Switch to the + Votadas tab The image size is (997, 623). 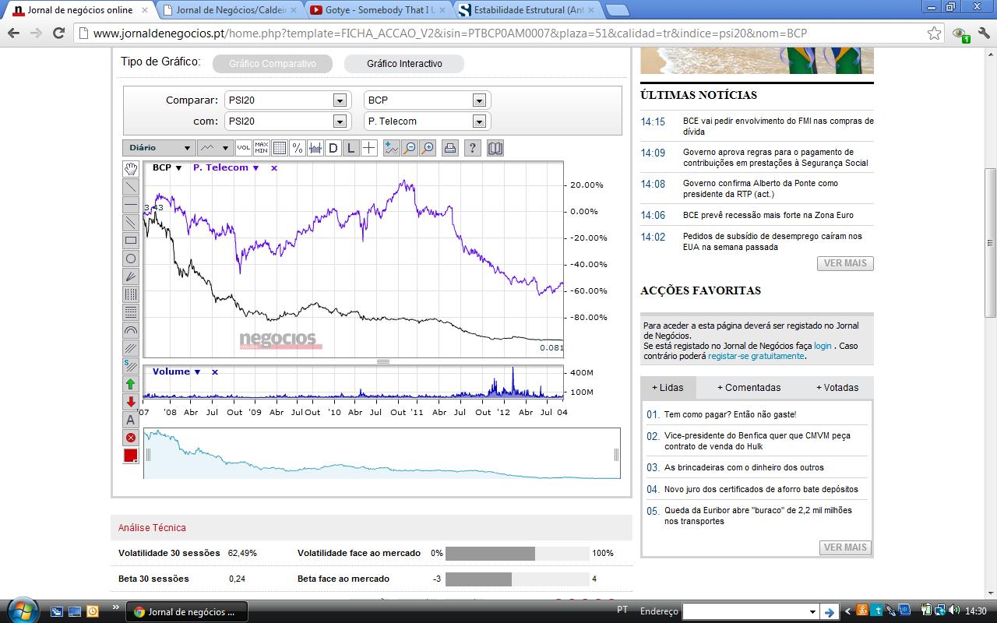click(x=837, y=388)
